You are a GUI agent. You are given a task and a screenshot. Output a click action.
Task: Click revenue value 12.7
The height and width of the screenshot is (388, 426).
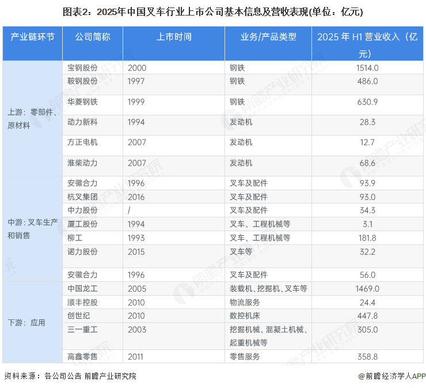pos(367,142)
